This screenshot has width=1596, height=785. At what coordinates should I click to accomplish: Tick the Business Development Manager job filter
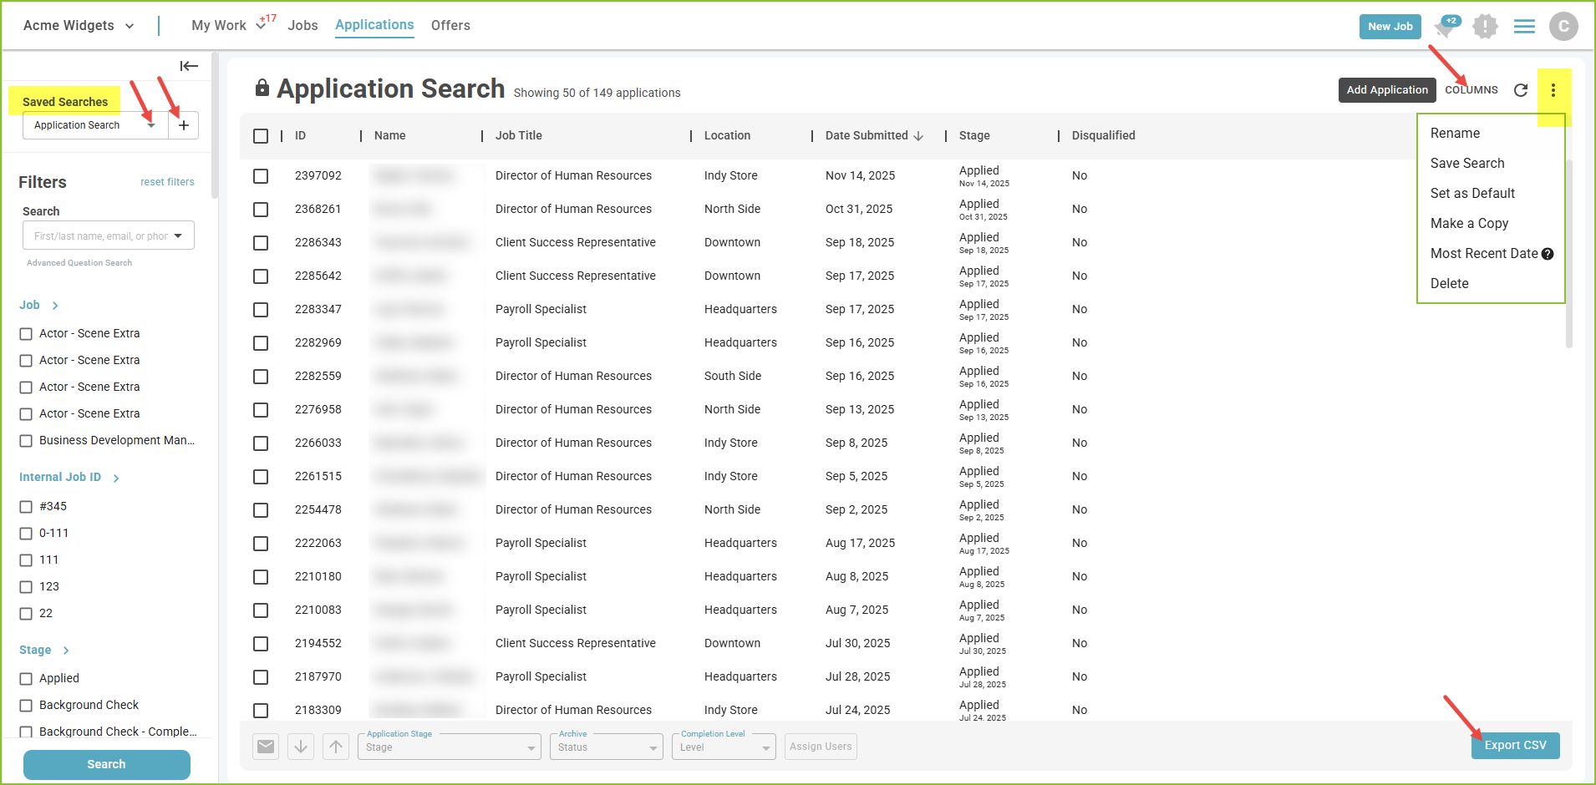click(x=26, y=441)
